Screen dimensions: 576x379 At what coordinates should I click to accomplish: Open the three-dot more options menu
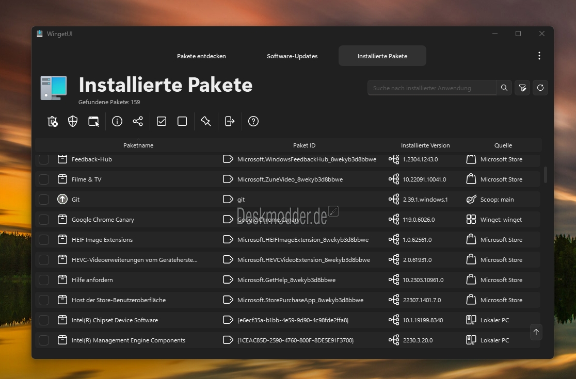(x=539, y=56)
